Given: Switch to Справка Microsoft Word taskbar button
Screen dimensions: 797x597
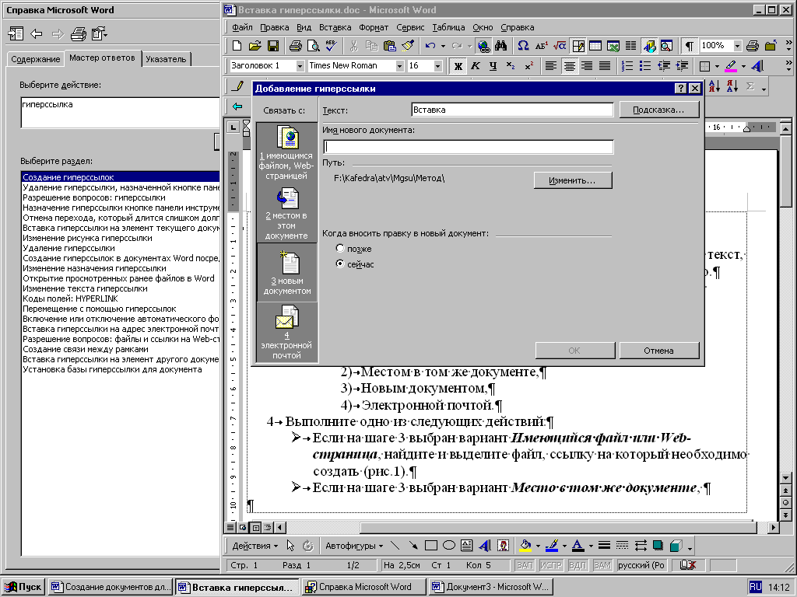Looking at the screenshot, I should (364, 587).
